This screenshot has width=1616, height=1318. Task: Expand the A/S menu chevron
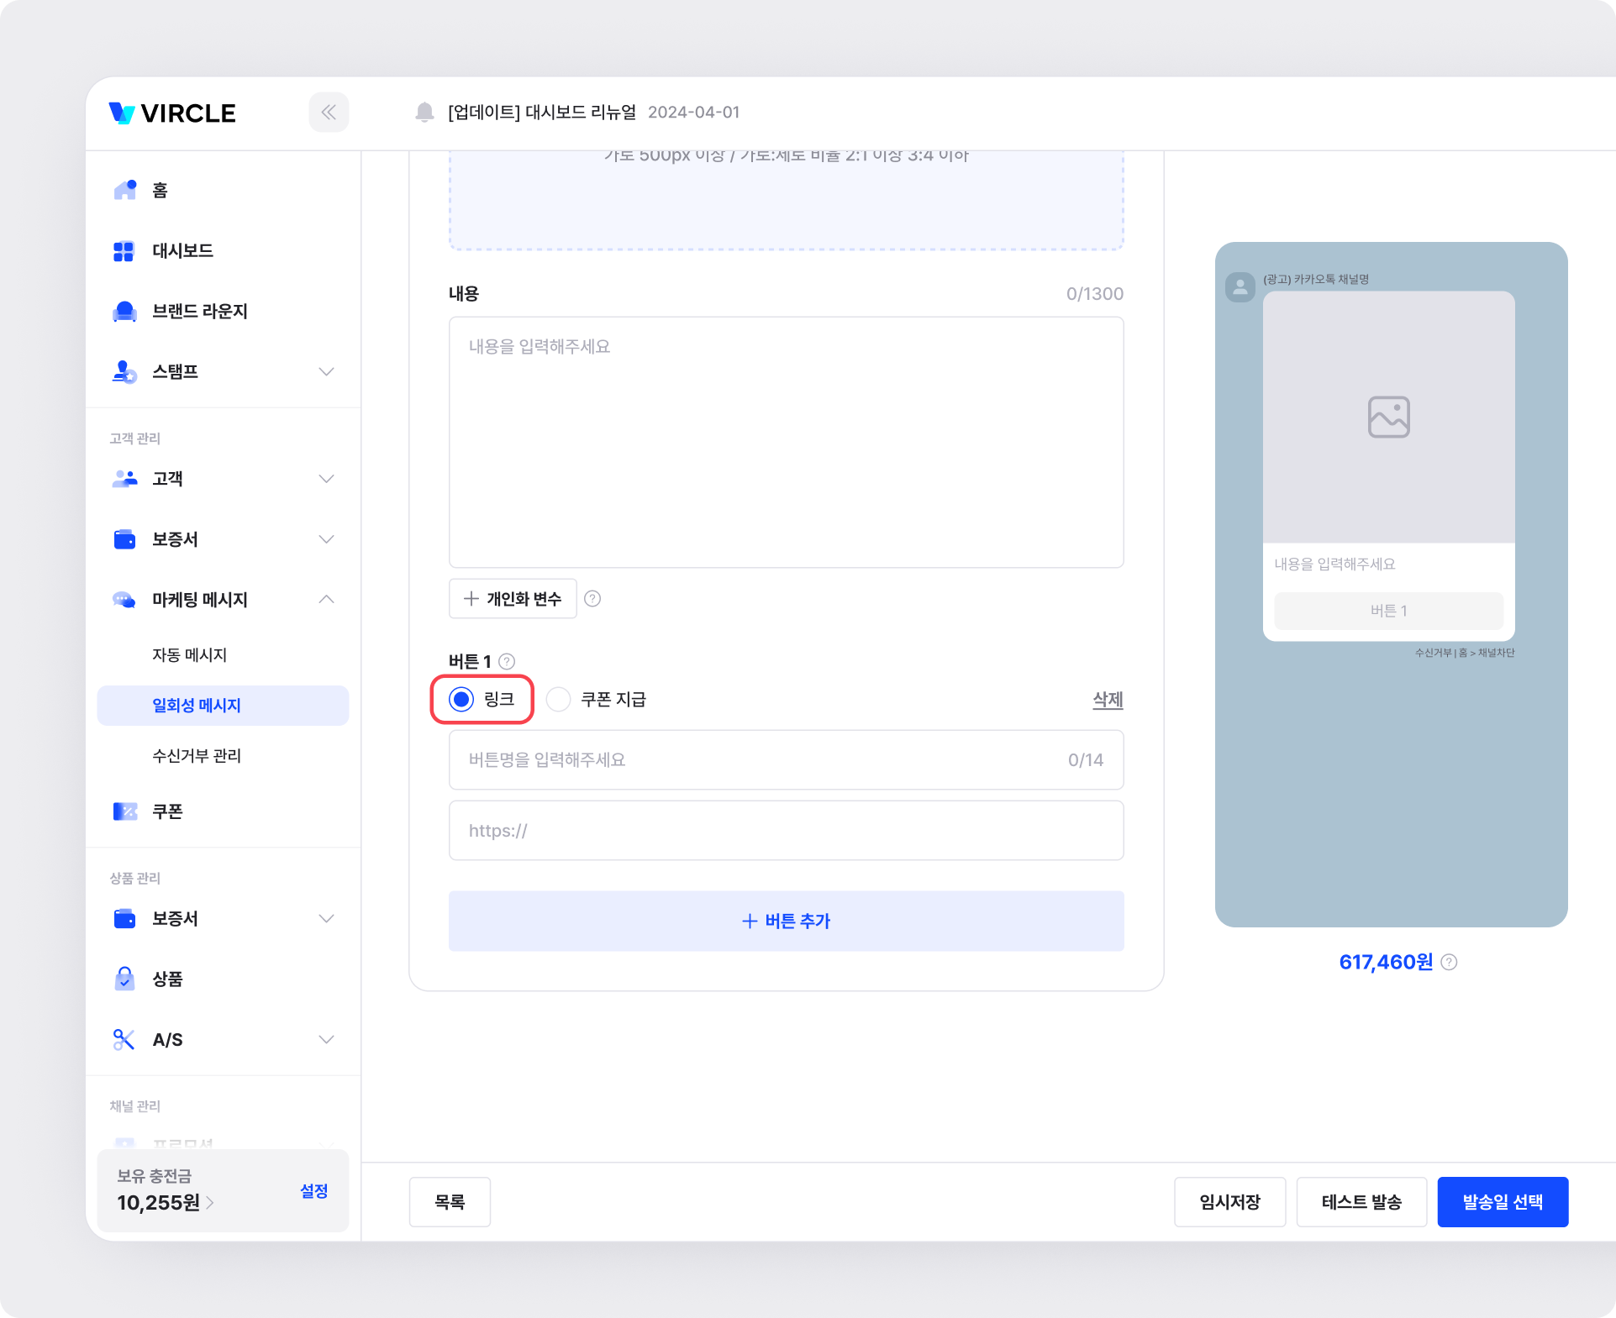(326, 1040)
